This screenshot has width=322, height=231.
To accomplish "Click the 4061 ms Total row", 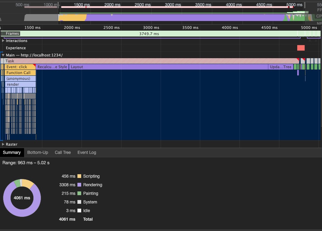I will click(76, 219).
